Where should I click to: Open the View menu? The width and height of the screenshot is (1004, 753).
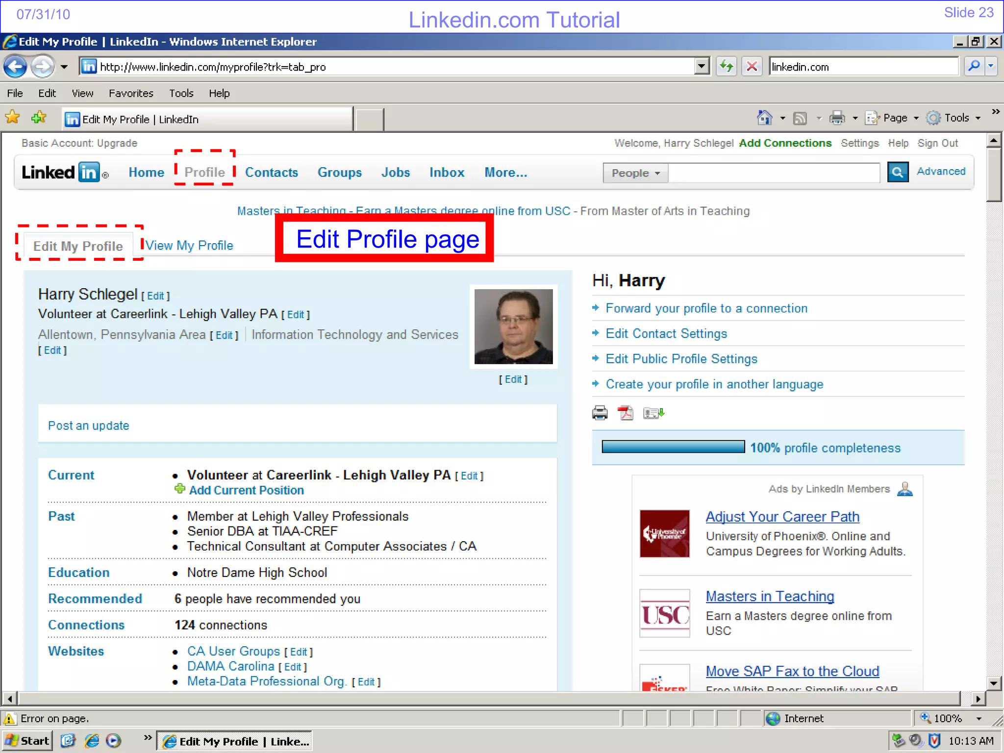point(82,93)
